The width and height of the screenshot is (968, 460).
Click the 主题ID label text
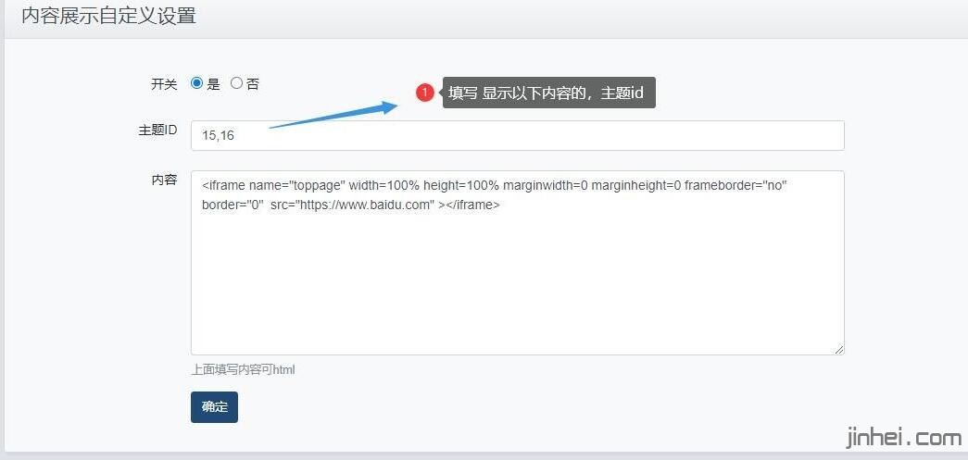(158, 131)
